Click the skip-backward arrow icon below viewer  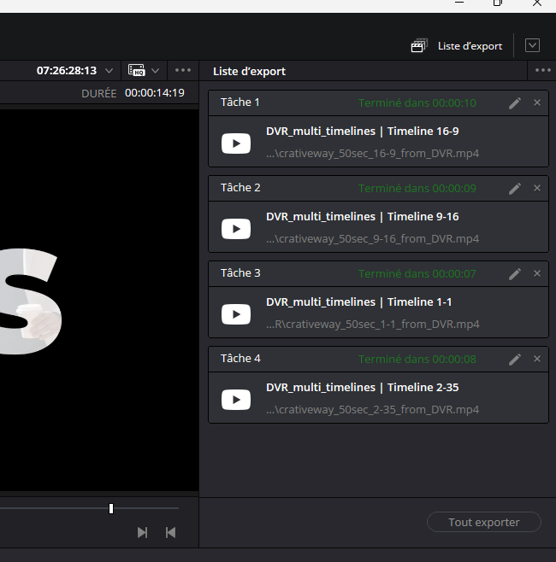(x=170, y=532)
